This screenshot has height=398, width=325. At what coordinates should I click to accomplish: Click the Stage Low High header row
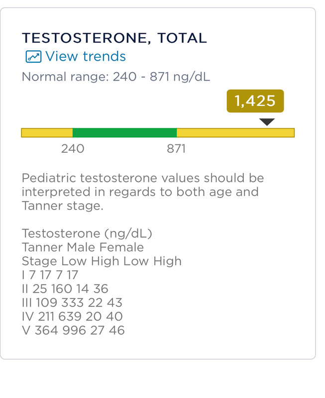click(x=102, y=261)
